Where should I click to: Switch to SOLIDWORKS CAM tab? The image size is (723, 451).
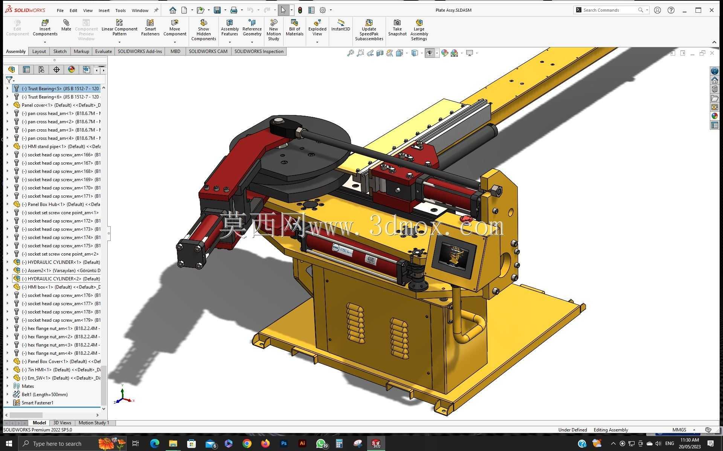[208, 51]
